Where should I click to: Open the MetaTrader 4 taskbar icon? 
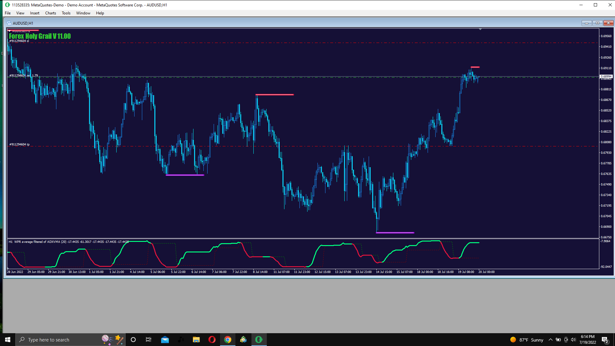click(x=243, y=340)
